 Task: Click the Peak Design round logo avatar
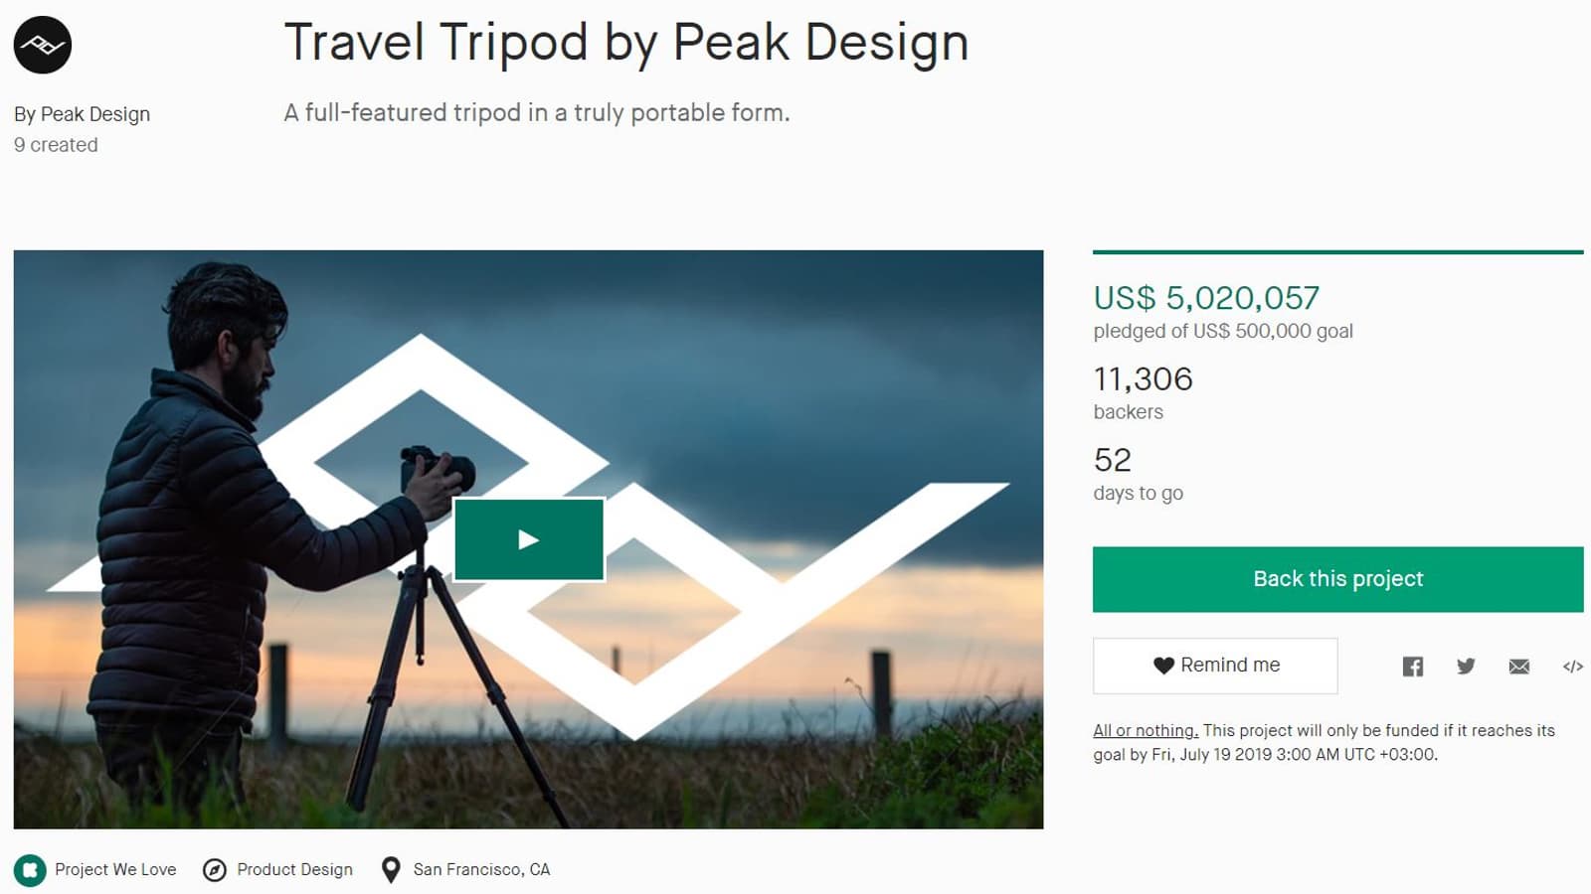click(x=43, y=45)
